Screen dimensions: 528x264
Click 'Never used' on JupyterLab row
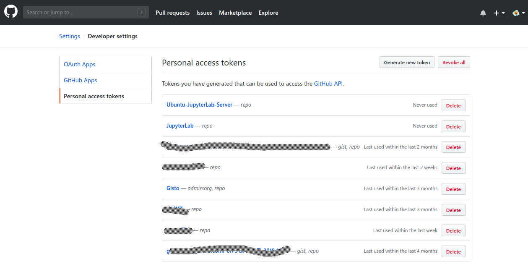(425, 126)
